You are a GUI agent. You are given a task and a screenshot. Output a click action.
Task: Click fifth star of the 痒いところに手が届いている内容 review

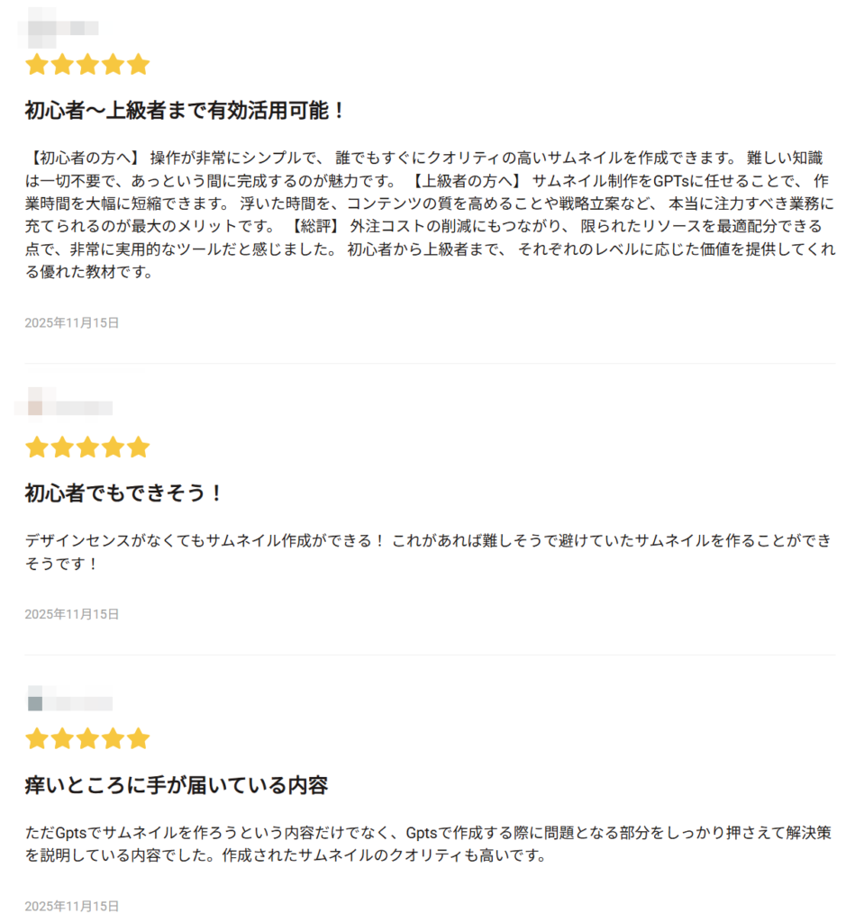click(x=138, y=739)
